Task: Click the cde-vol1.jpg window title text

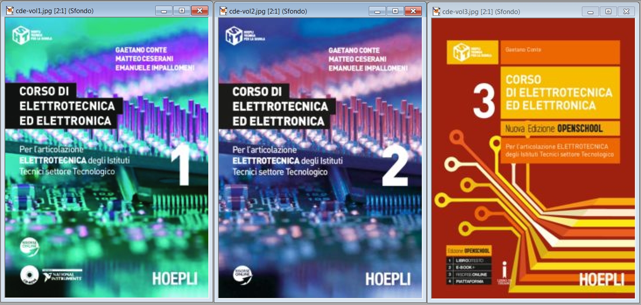Action: tap(55, 11)
